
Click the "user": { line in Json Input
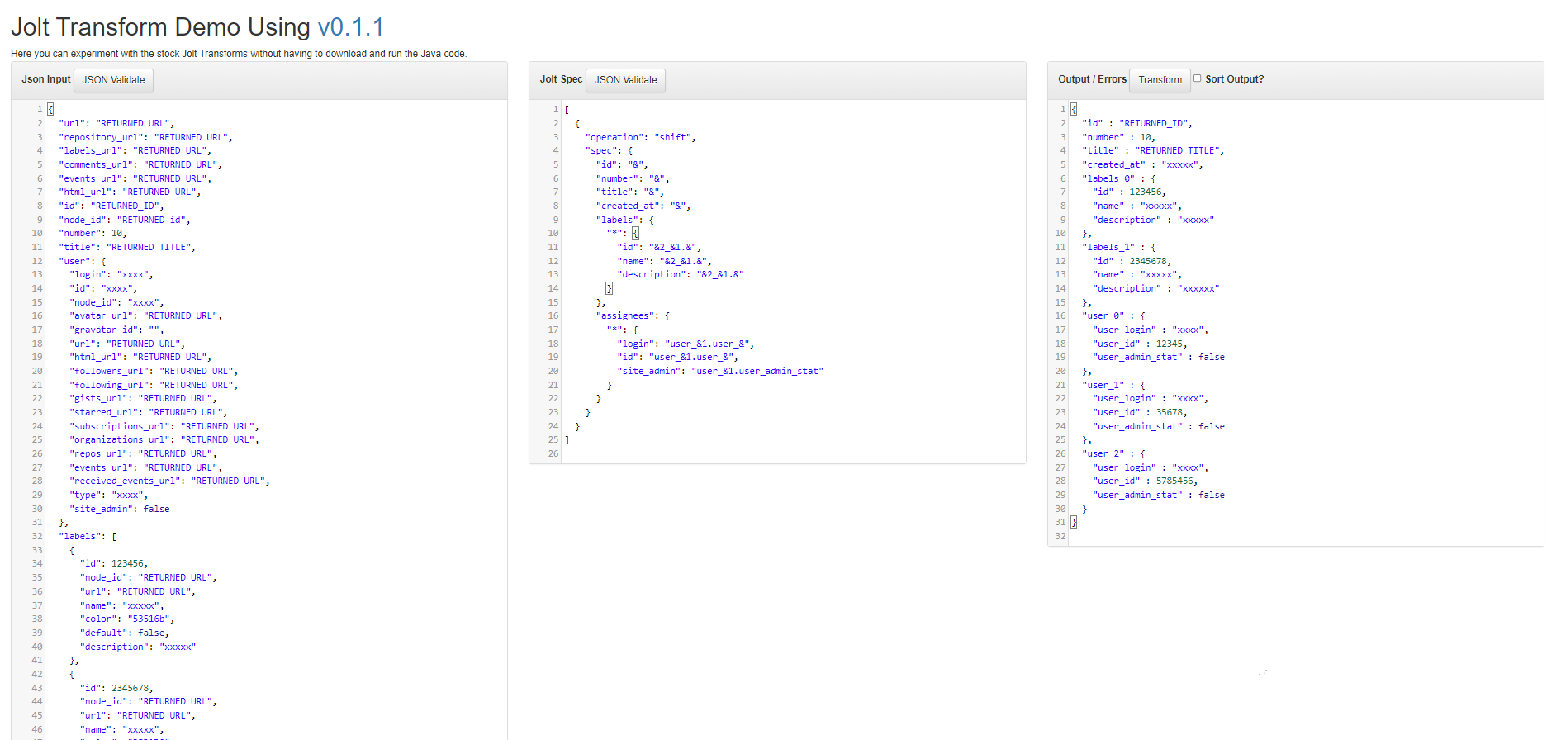[x=82, y=261]
